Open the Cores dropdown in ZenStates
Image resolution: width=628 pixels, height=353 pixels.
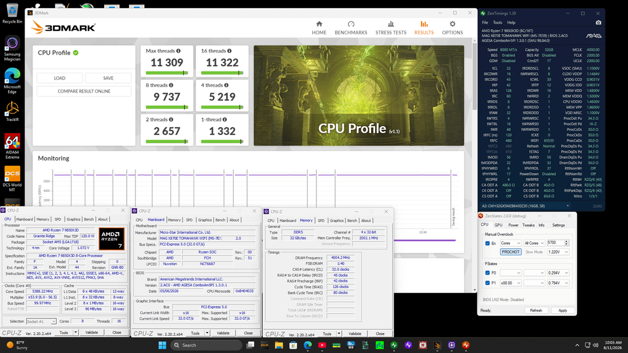[x=511, y=243]
